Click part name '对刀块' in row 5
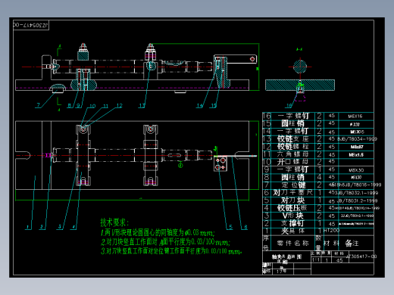Screen dimensions: 394x295 292,200
